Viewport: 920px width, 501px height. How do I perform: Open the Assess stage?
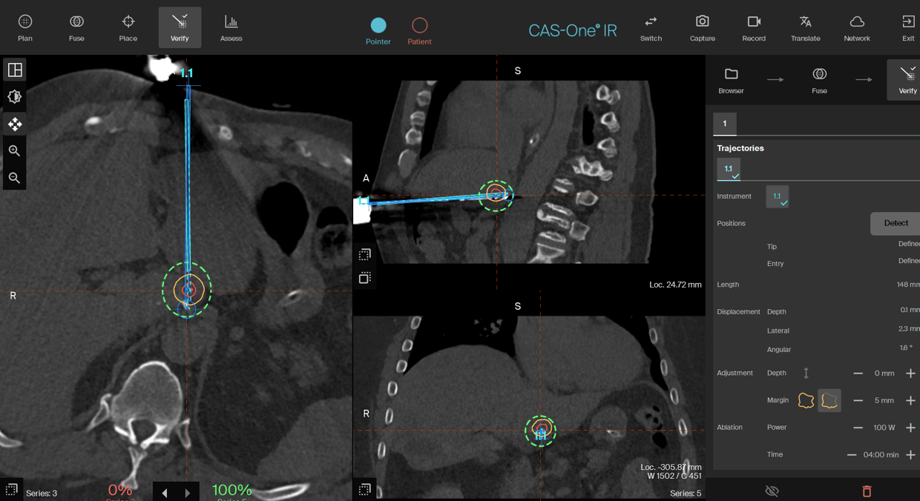pyautogui.click(x=231, y=27)
